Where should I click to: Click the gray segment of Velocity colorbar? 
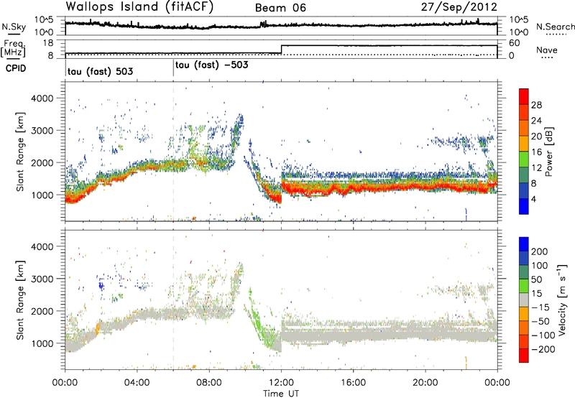pos(524,300)
